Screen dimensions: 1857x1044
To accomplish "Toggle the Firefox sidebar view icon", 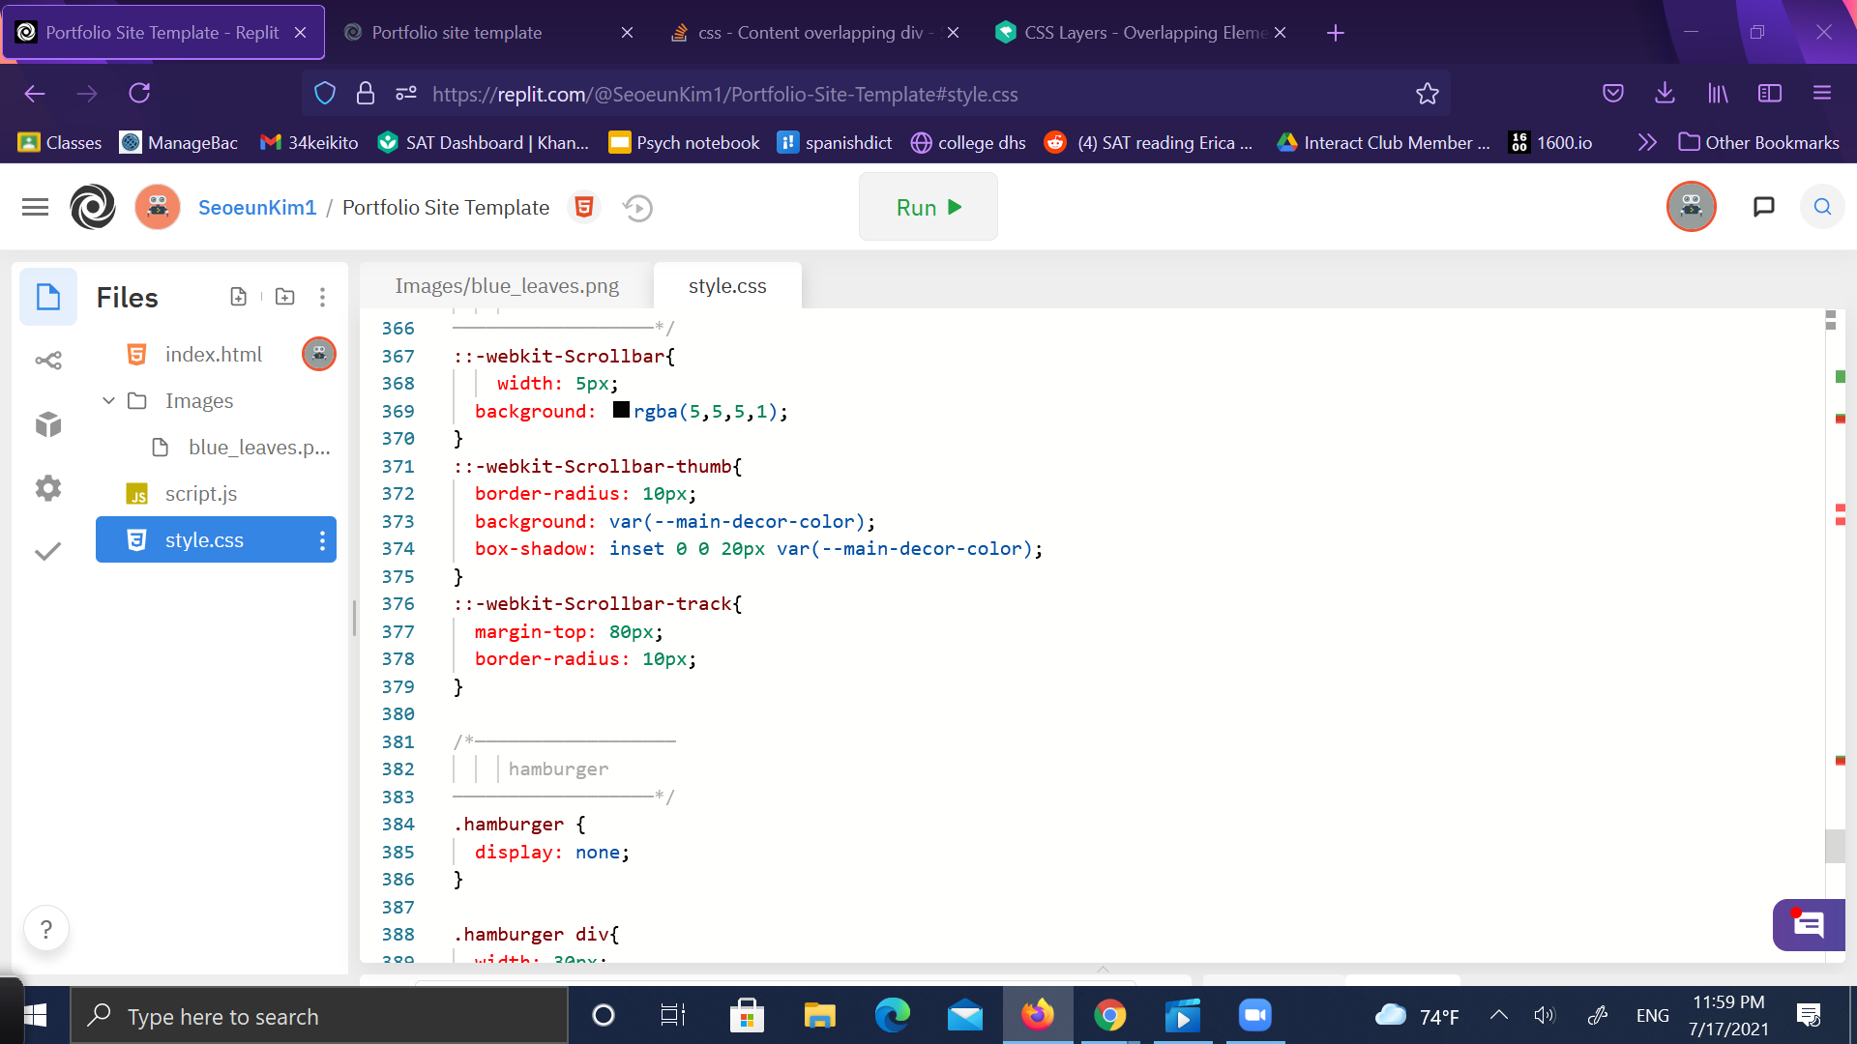I will click(x=1769, y=93).
